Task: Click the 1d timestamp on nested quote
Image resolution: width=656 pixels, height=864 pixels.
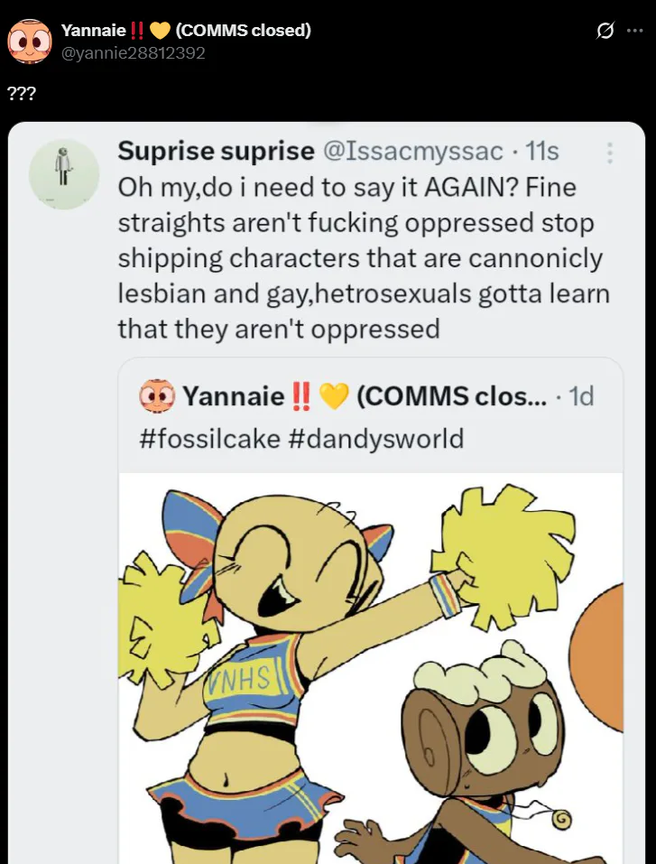Action: [x=581, y=396]
